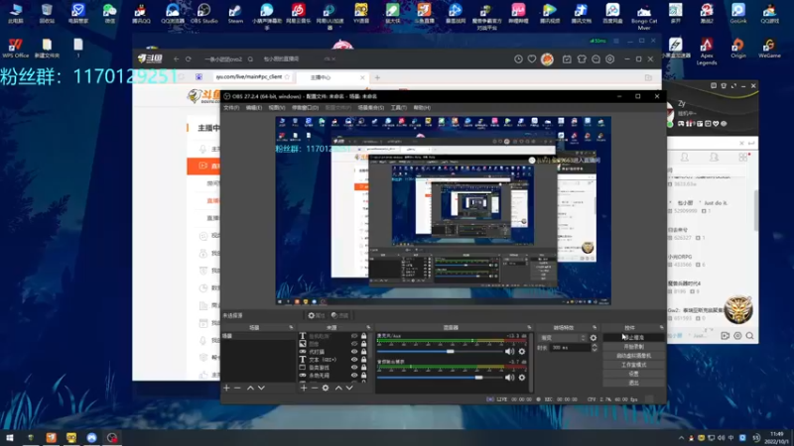Image resolution: width=794 pixels, height=446 pixels.
Task: Click Douyu client back arrow
Action: coord(177,59)
